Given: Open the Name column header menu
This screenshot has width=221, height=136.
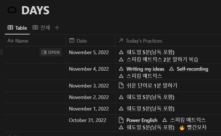Looking at the screenshot, I should [35, 41].
